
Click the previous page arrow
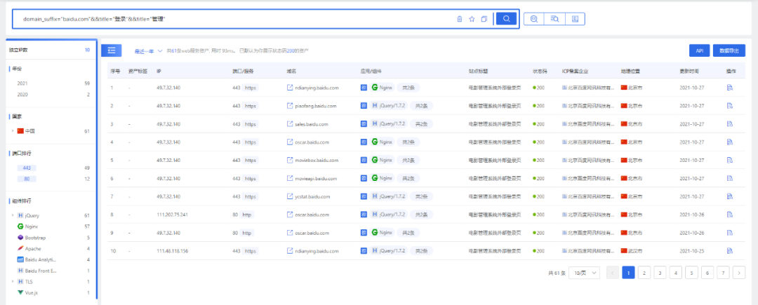pyautogui.click(x=613, y=273)
